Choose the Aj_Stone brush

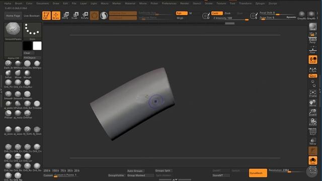coord(37,131)
